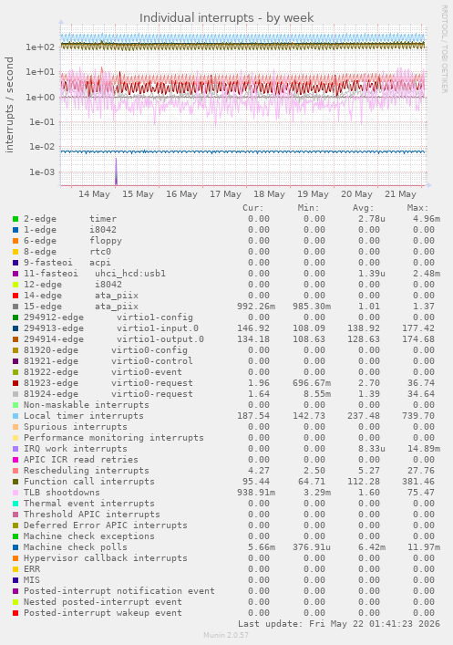The height and width of the screenshot is (645, 453).
Task: Click the blue Machine check polls swatch
Action: 15,547
